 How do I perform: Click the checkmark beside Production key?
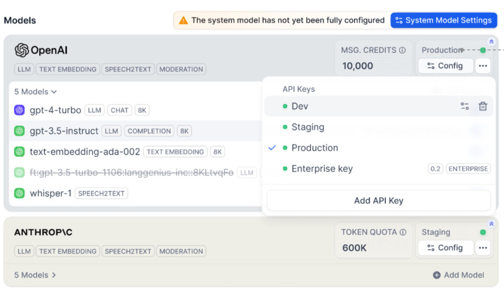[272, 148]
